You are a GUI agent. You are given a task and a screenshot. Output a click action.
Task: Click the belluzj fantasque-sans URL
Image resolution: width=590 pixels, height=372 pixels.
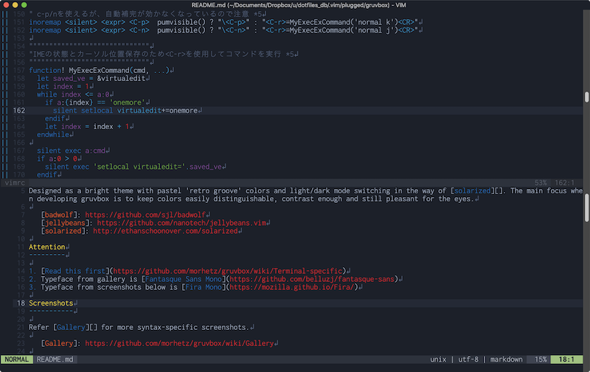(x=312, y=279)
